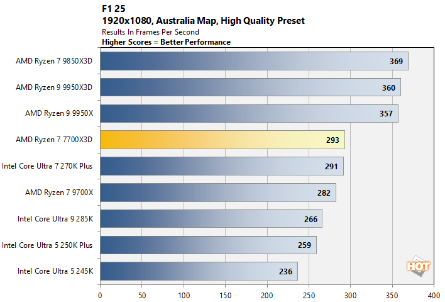
Task: Click the 266 score value
Action: click(x=310, y=220)
